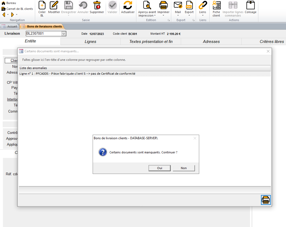Click the Bureau home icon
Image resolution: width=286 pixels, height=227 pixels.
[x=3, y=3]
